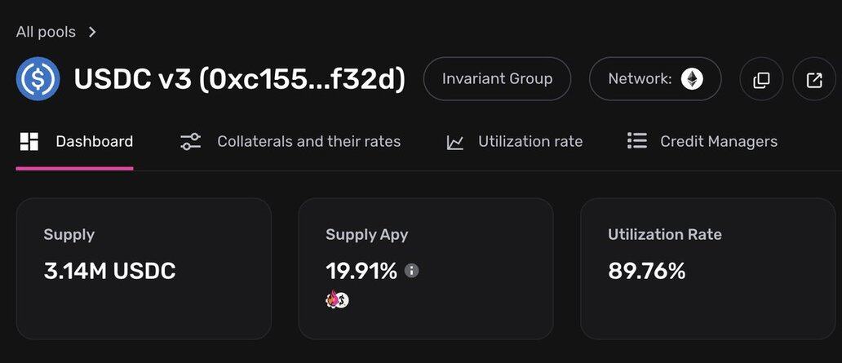Click the chevron arrow beside All pools
Screen dimensions: 842x363
coord(92,32)
